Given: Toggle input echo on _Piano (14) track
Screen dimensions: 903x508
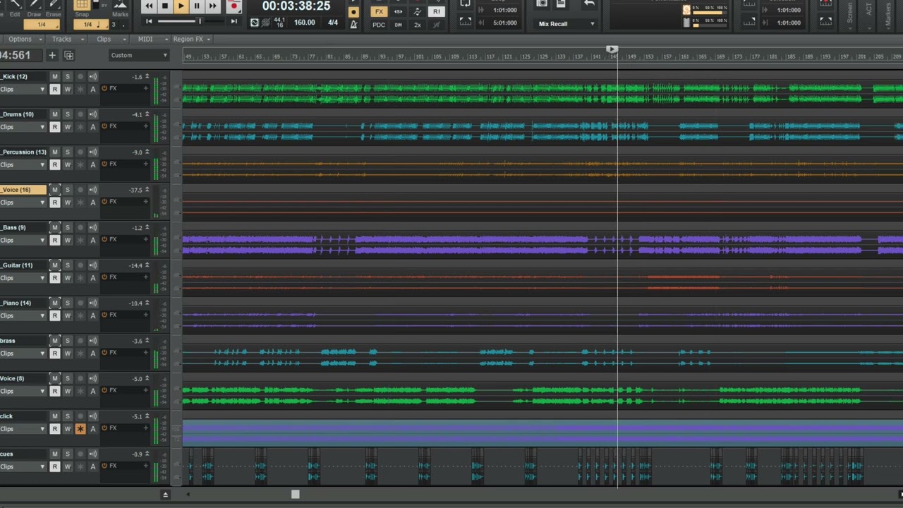Looking at the screenshot, I should click(93, 303).
